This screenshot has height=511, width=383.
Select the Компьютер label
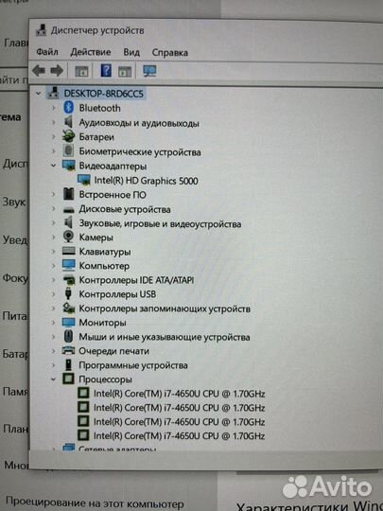pos(104,266)
